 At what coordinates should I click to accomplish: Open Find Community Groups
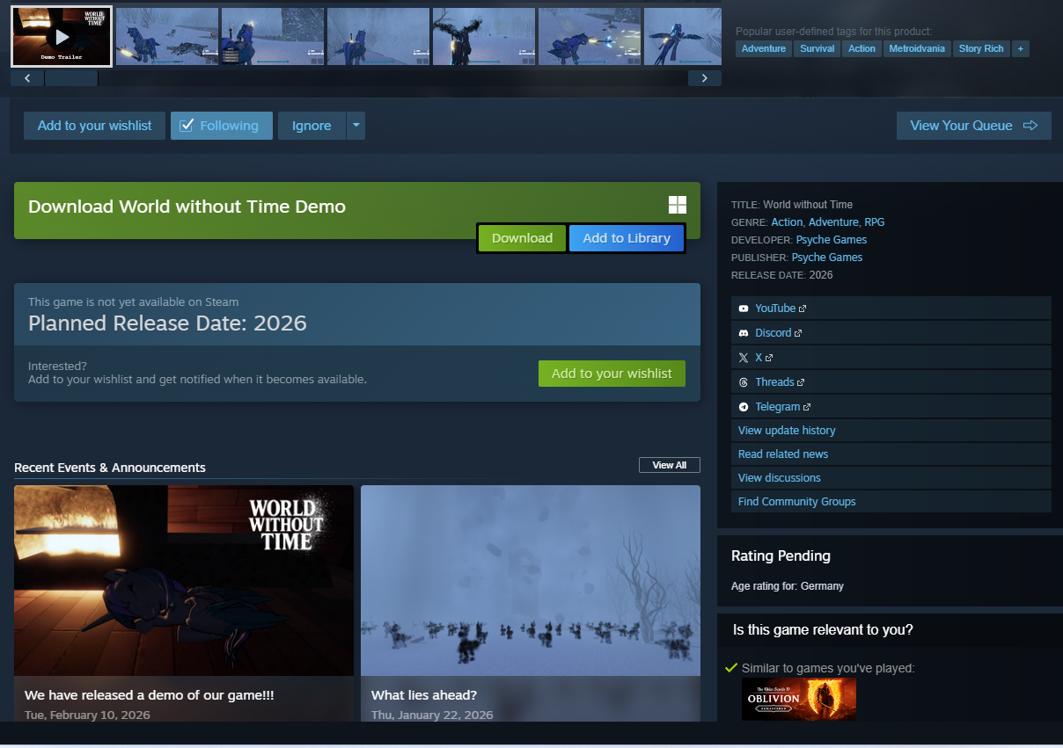point(891,502)
